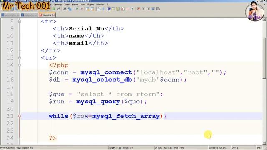Switch to the connet.php tab
Image resolution: width=267 pixels, height=150 pixels.
pos(10,15)
